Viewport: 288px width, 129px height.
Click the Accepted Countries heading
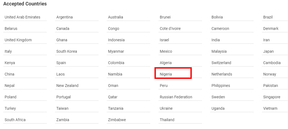tap(25, 4)
